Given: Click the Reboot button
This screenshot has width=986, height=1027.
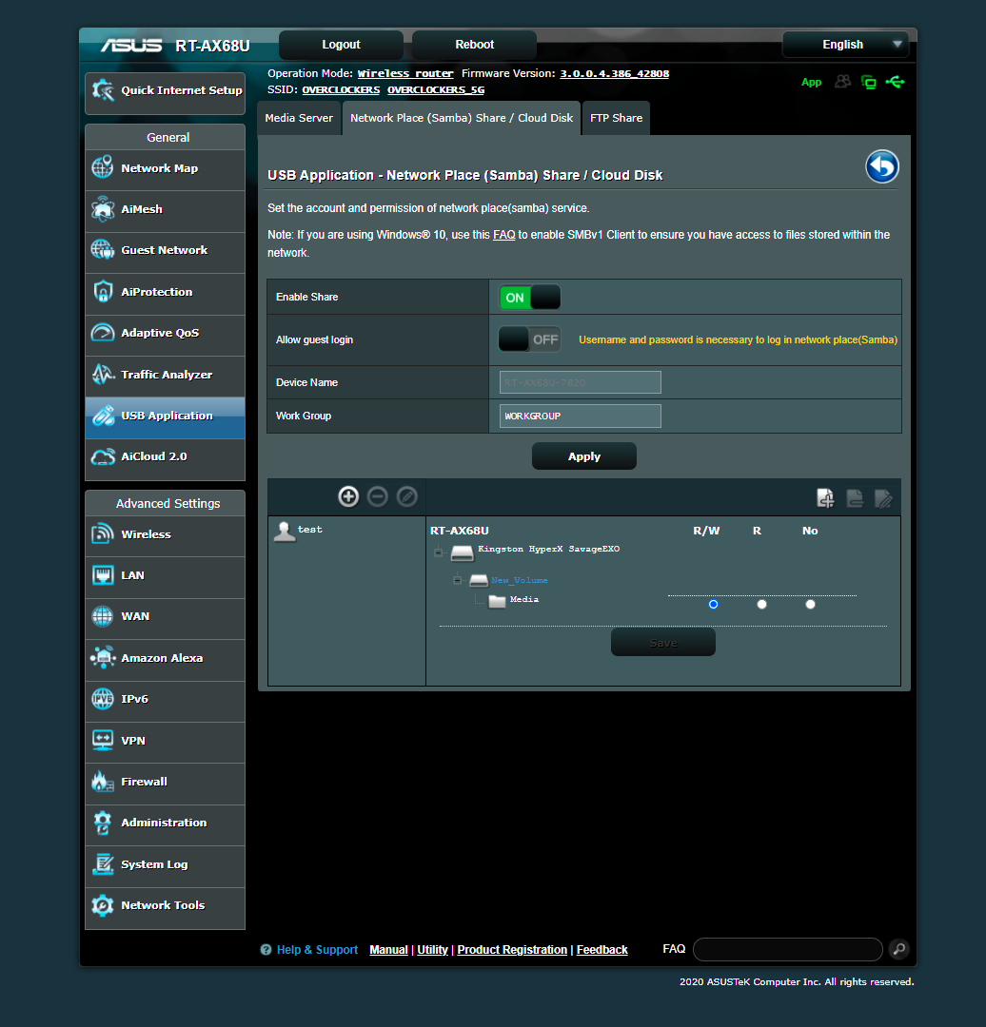Looking at the screenshot, I should [475, 45].
